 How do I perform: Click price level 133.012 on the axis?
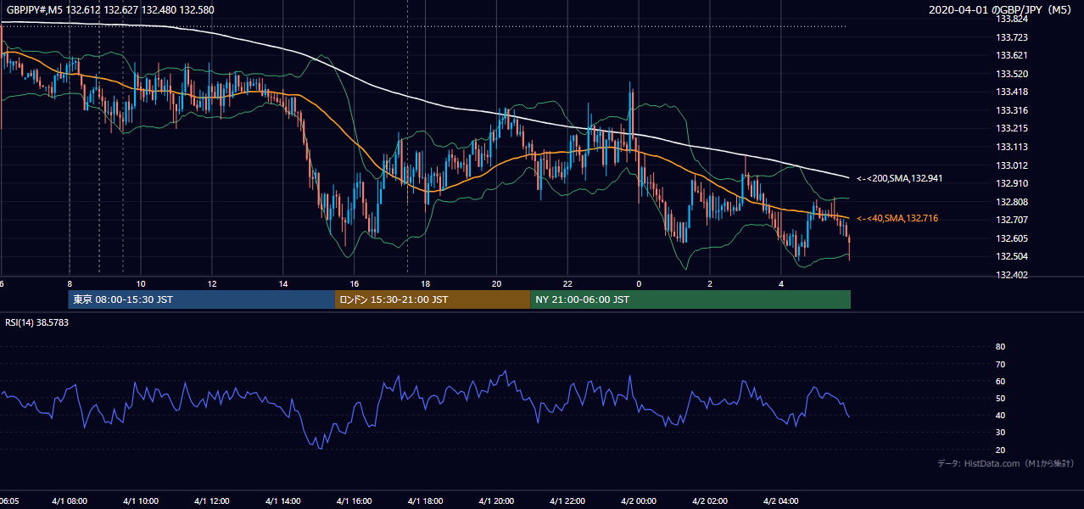[x=1012, y=165]
